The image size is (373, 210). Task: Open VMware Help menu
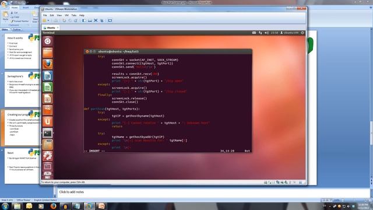click(82, 15)
